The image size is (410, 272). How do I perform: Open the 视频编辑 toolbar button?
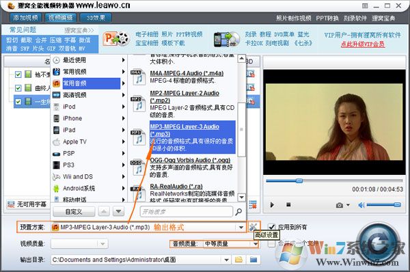[x=60, y=18]
